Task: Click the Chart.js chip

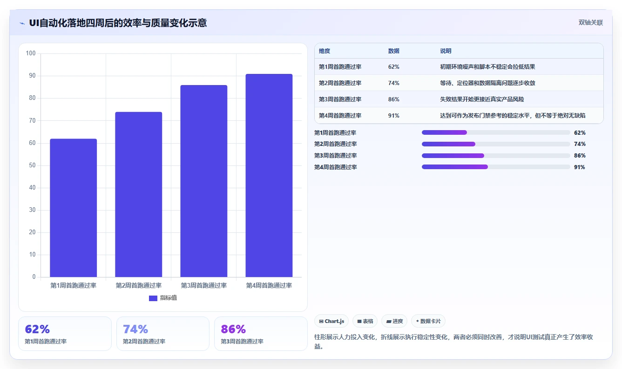Action: click(331, 321)
